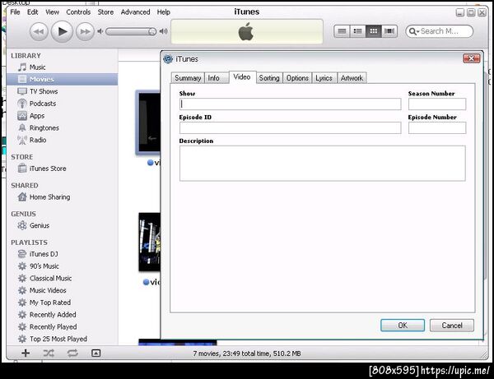The width and height of the screenshot is (494, 379).
Task: Switch to the Lyrics tab
Action: pyautogui.click(x=324, y=78)
